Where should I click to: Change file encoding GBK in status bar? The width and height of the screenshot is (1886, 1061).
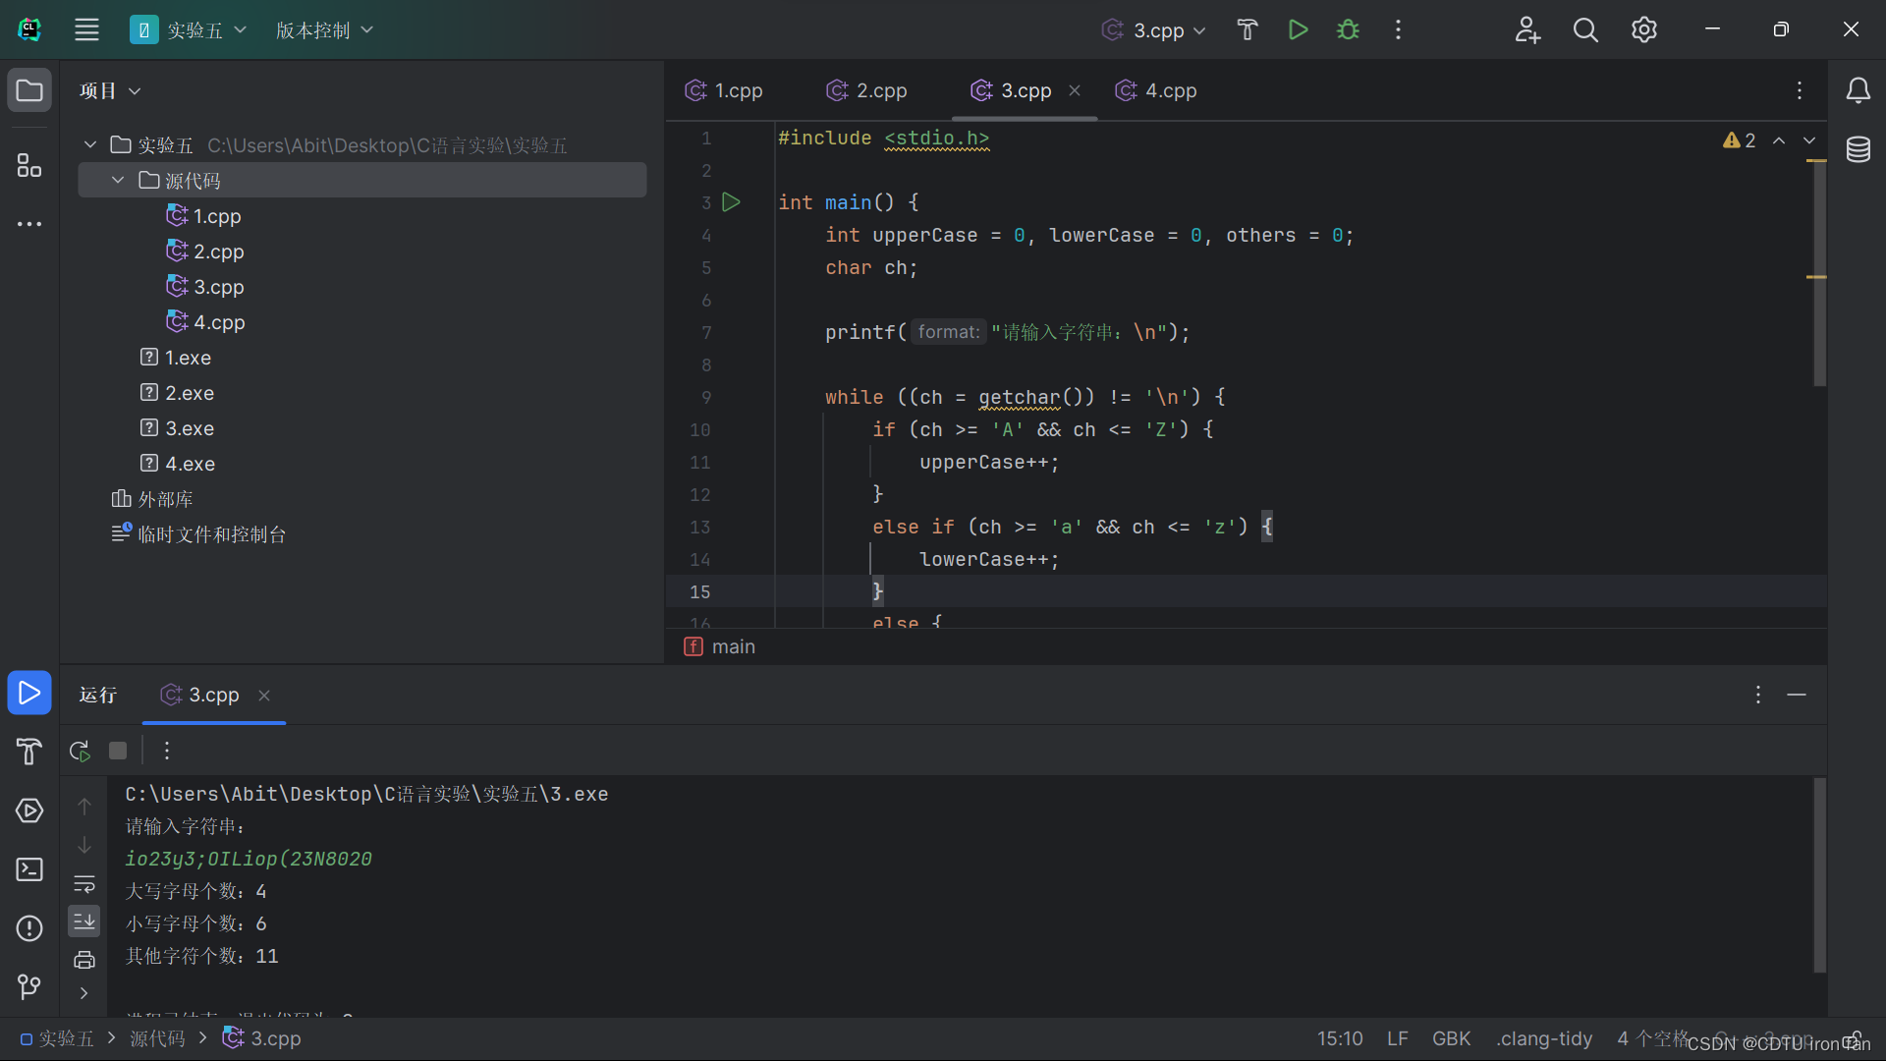pos(1451,1038)
